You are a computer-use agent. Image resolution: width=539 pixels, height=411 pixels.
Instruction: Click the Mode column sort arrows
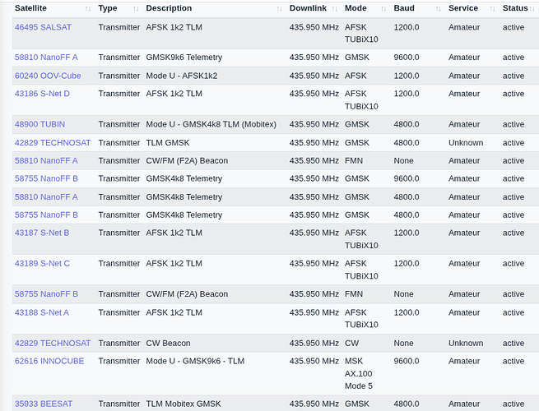[383, 8]
